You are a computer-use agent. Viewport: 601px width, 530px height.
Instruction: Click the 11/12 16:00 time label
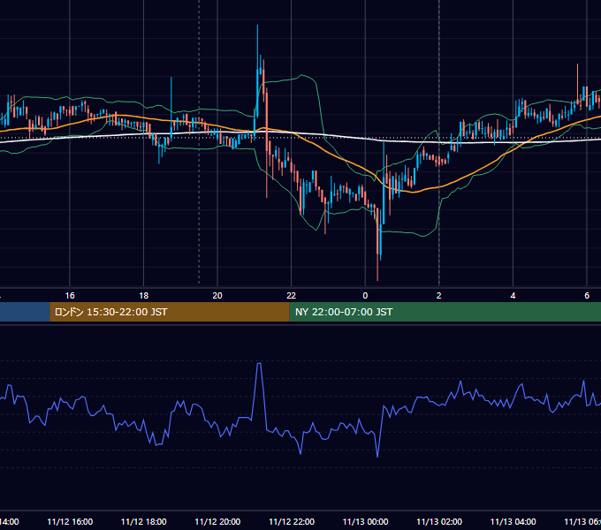click(x=70, y=521)
